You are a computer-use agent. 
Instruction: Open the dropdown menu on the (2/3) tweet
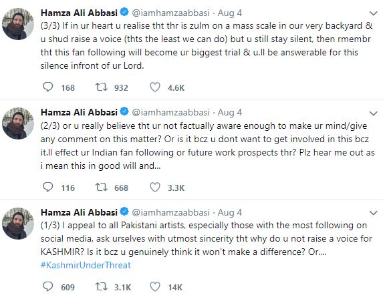pyautogui.click(x=374, y=113)
